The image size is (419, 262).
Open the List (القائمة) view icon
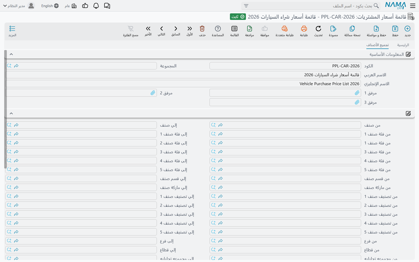click(234, 29)
